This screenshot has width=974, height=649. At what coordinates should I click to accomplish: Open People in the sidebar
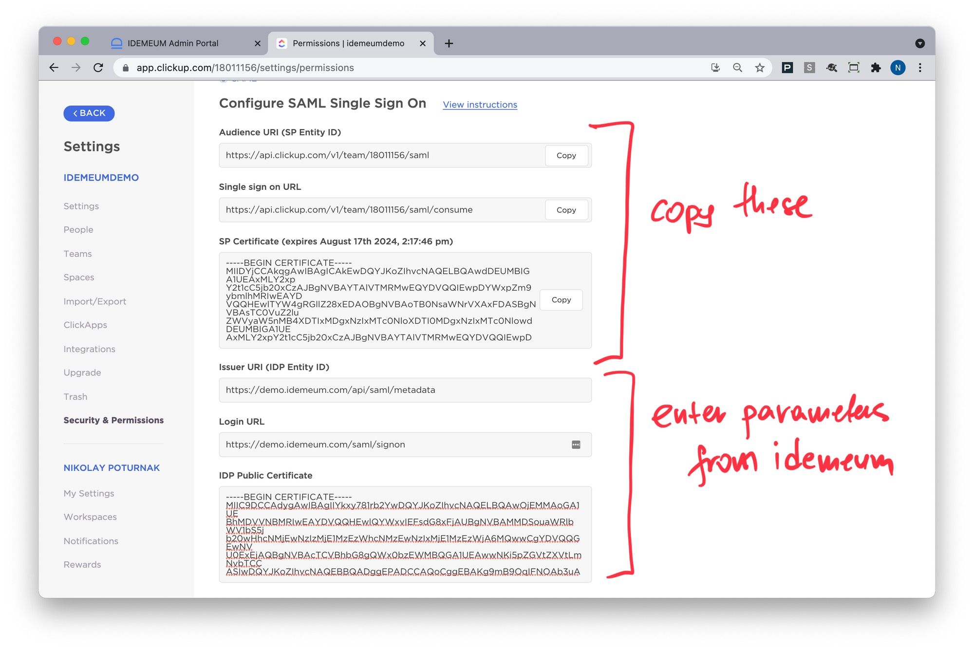point(78,229)
